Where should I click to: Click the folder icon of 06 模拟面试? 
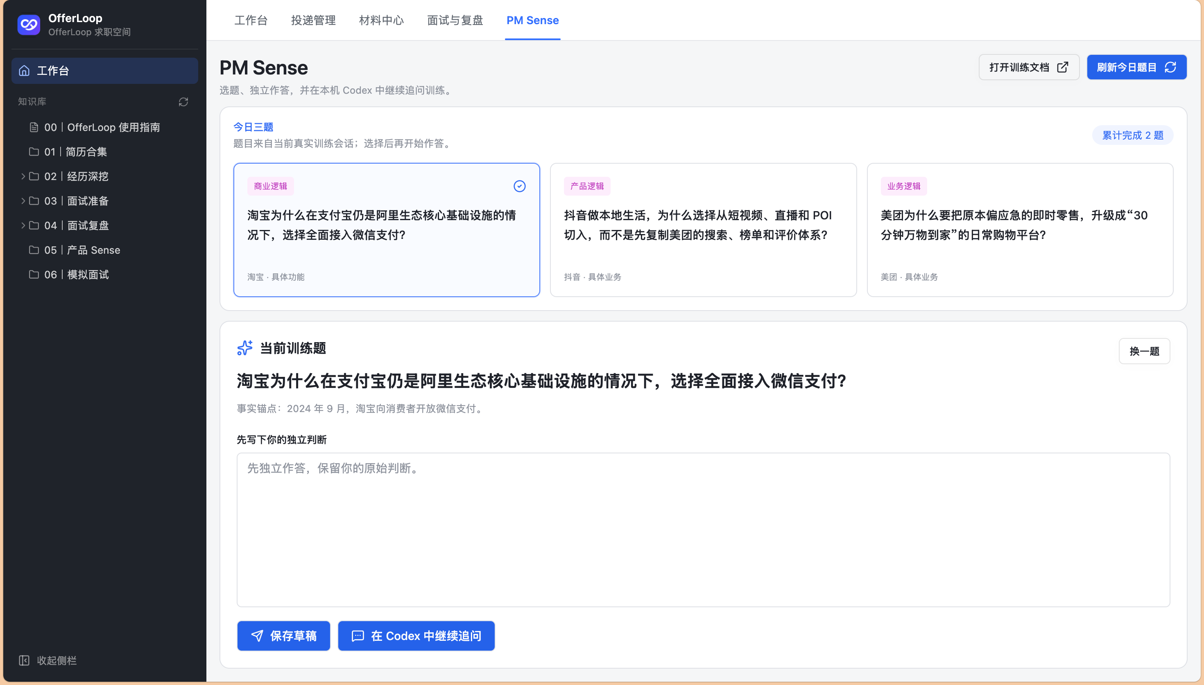34,274
